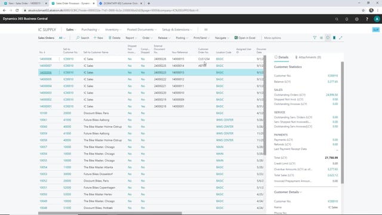
Task: Open the settings gear in Business Central
Action: pyautogui.click(x=357, y=19)
